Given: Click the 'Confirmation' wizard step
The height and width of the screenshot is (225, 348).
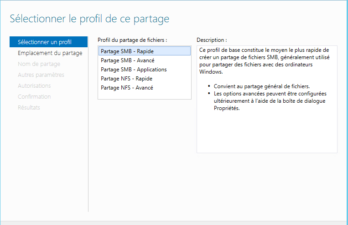Looking at the screenshot, I should [x=34, y=96].
